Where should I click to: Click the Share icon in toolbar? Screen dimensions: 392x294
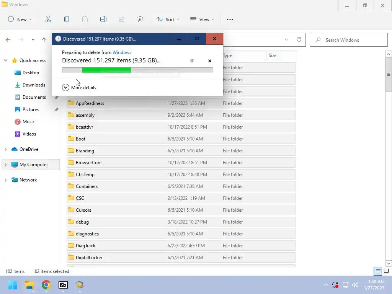tap(122, 19)
